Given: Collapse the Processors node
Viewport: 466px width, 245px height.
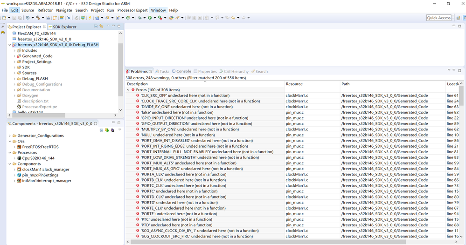Looking at the screenshot, I should [9, 152].
